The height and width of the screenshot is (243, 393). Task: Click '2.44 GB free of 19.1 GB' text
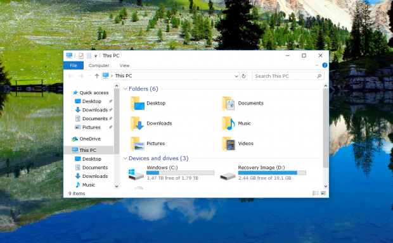pyautogui.click(x=265, y=178)
